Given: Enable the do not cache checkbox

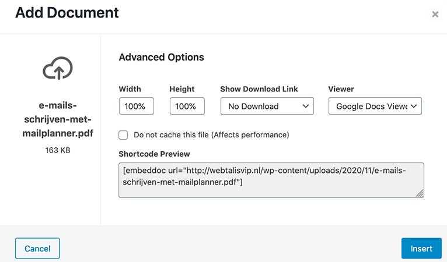Looking at the screenshot, I should tap(123, 135).
